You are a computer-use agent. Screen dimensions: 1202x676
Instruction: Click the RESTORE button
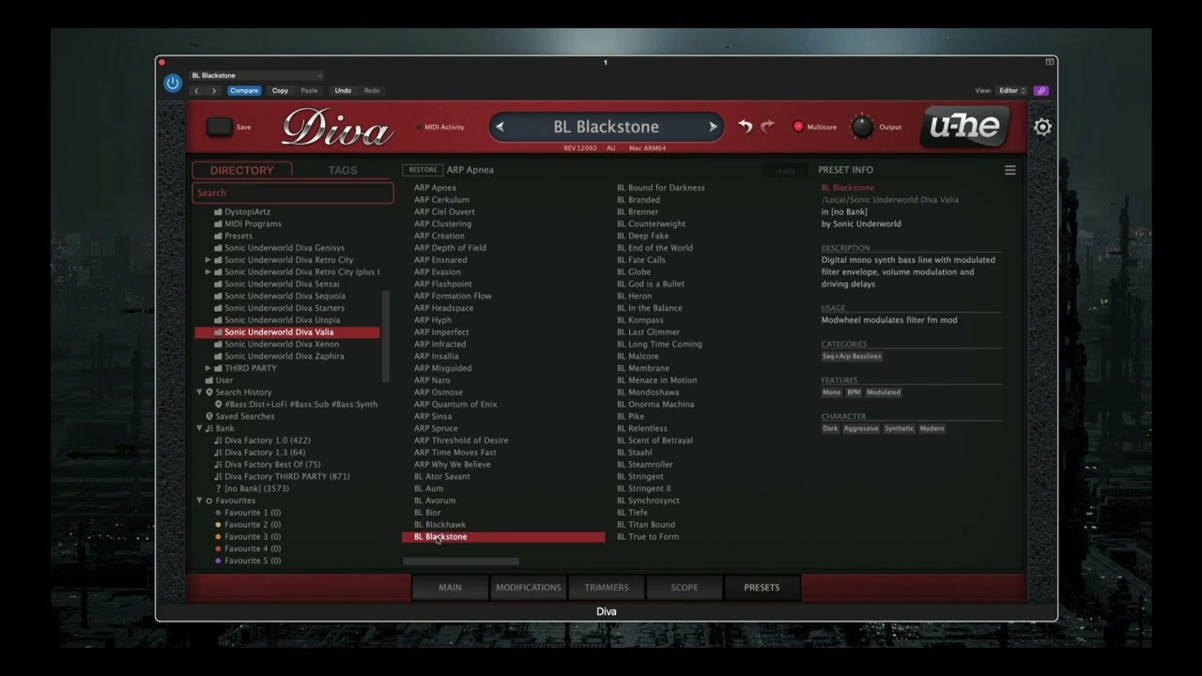[x=423, y=170]
